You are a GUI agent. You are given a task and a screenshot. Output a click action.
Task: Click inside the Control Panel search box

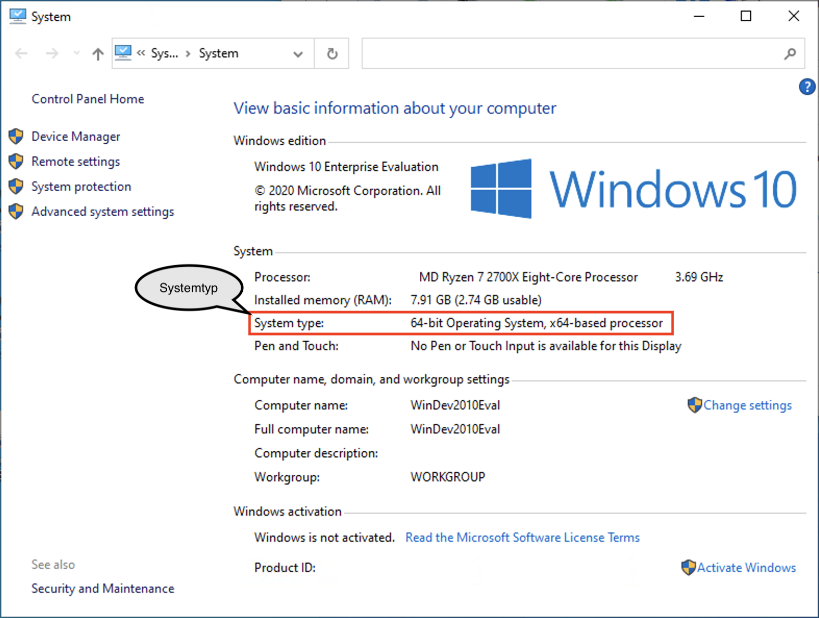click(x=570, y=53)
